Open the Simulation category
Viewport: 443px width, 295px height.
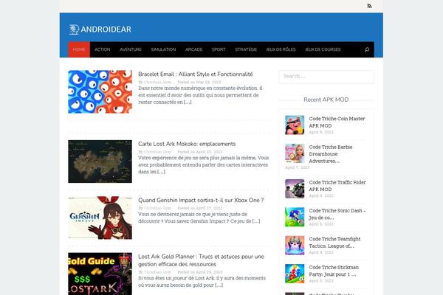[x=163, y=49]
